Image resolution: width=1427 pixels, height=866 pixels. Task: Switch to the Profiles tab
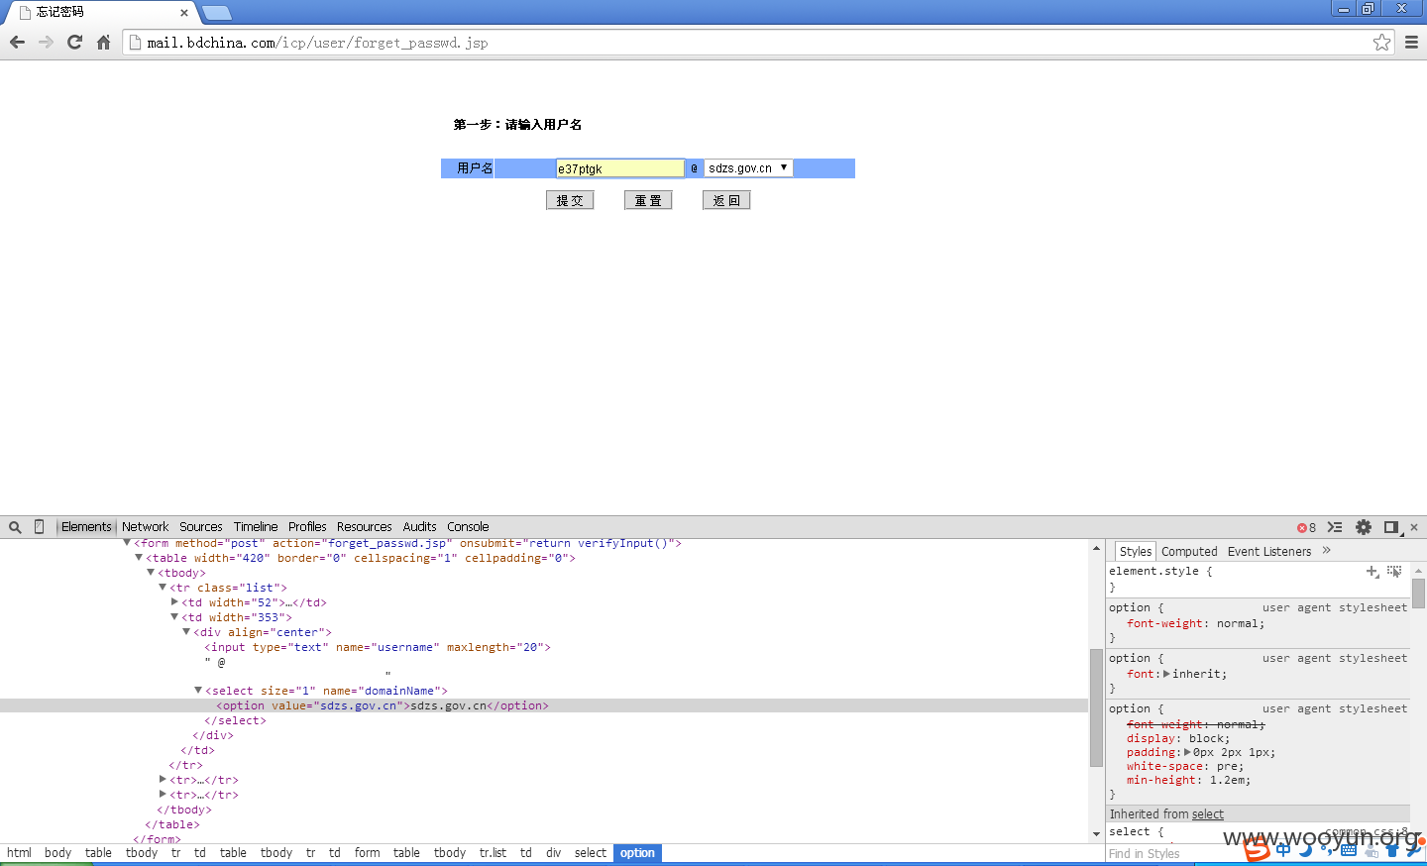point(307,527)
